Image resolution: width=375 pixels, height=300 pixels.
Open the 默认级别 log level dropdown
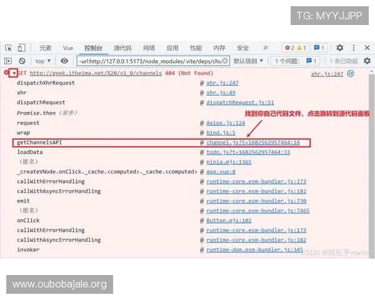[x=249, y=61]
